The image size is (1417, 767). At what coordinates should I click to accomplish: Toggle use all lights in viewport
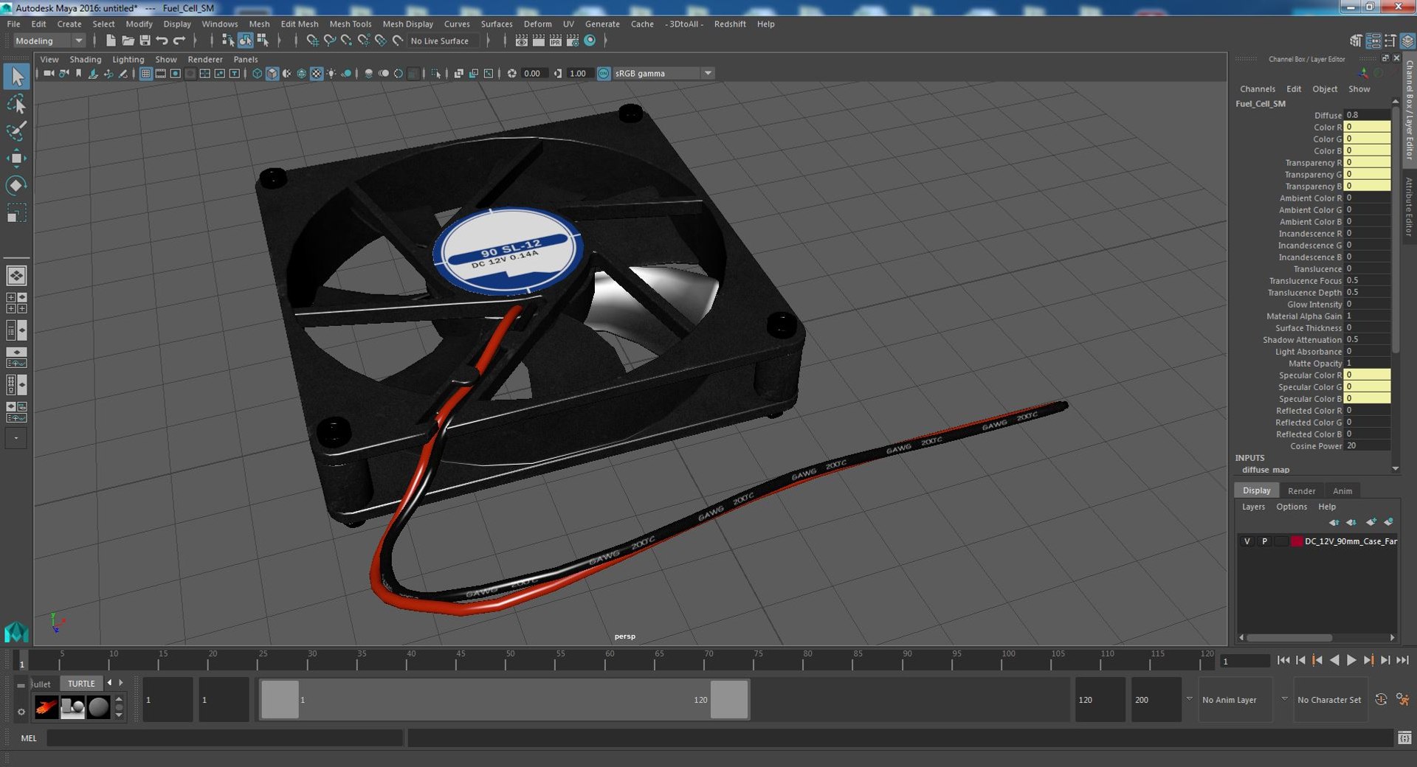click(x=331, y=73)
